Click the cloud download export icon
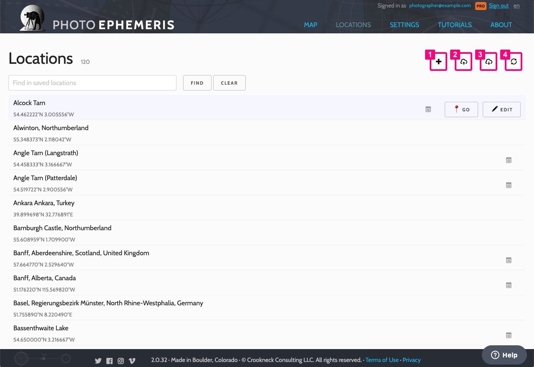This screenshot has height=367, width=534. click(x=489, y=62)
